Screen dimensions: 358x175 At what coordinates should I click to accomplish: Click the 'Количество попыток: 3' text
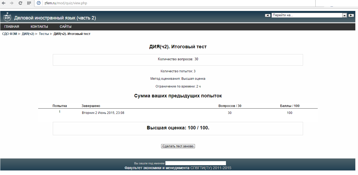[178, 71]
